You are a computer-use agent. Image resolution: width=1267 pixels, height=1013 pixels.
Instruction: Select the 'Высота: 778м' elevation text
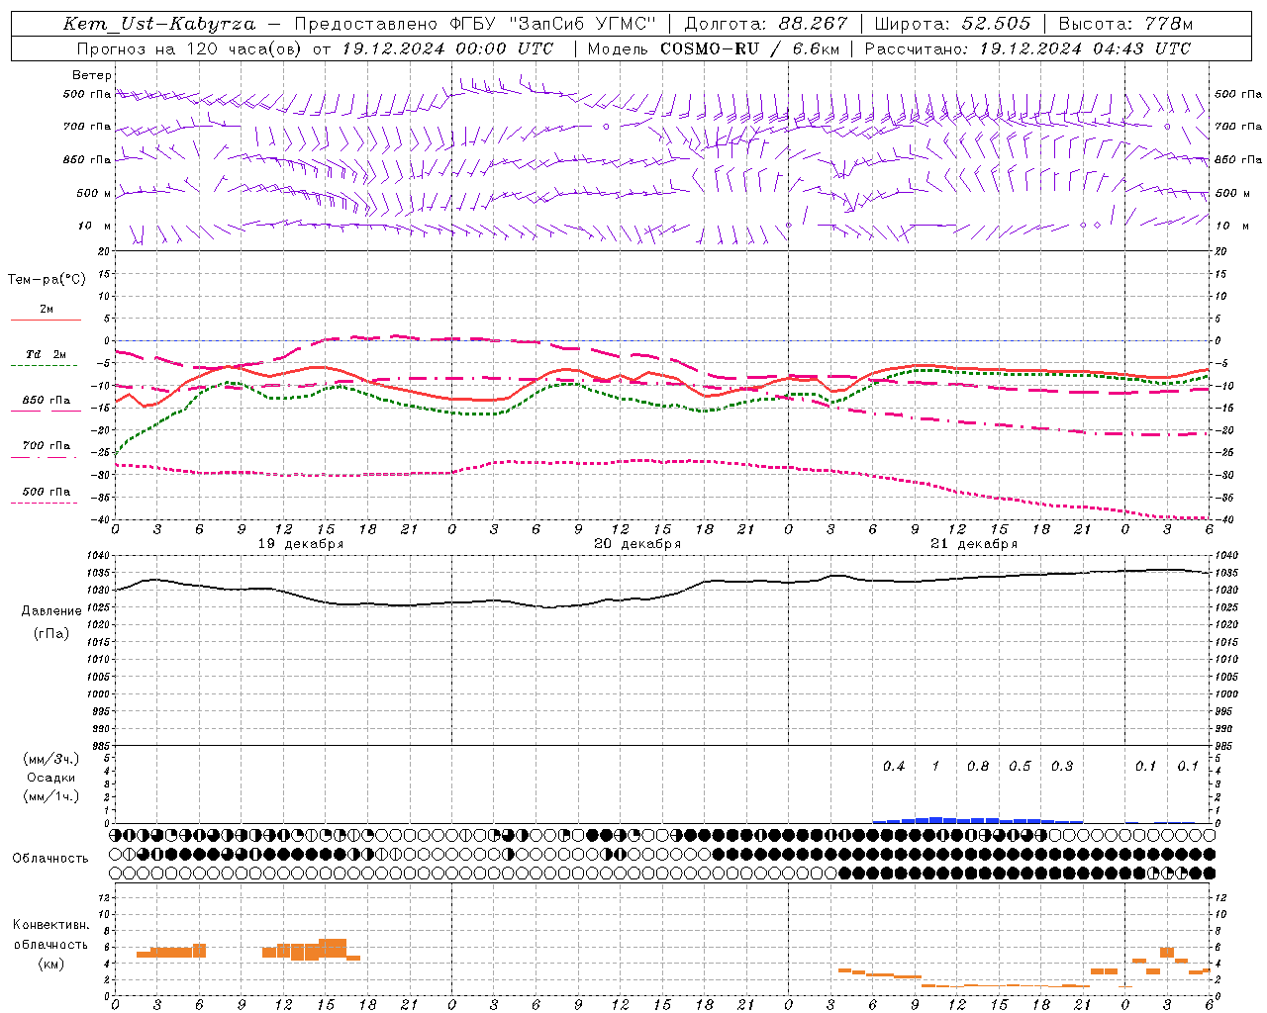pyautogui.click(x=1125, y=24)
